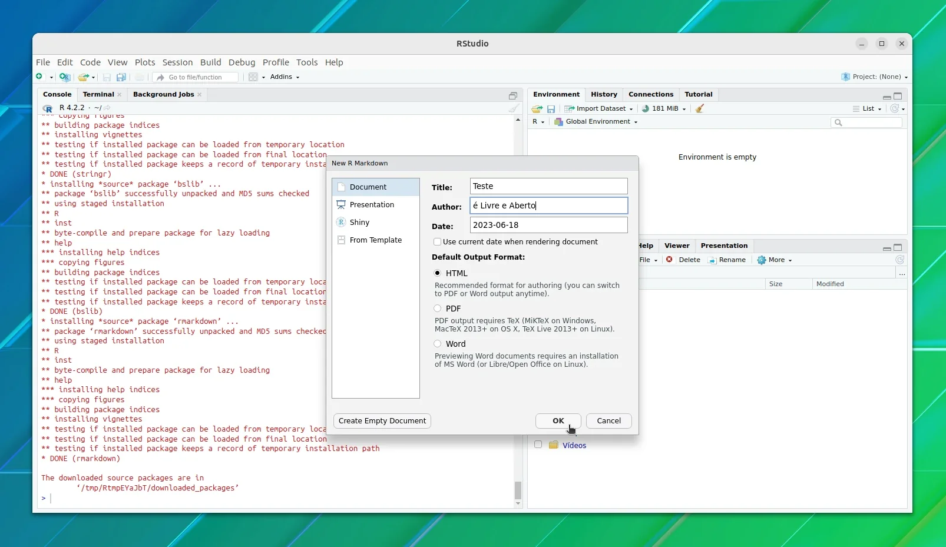Clear environment objects with broom icon
This screenshot has height=547, width=946.
tap(700, 109)
